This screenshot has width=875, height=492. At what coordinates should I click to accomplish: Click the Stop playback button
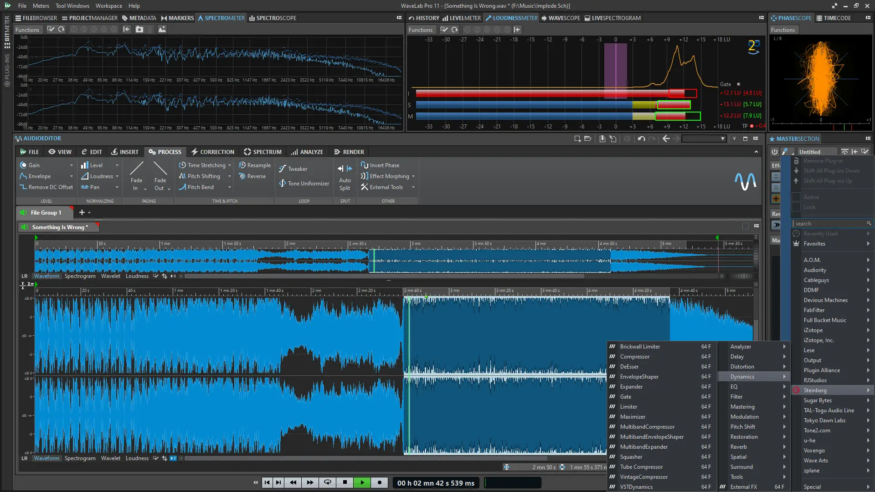click(x=345, y=482)
